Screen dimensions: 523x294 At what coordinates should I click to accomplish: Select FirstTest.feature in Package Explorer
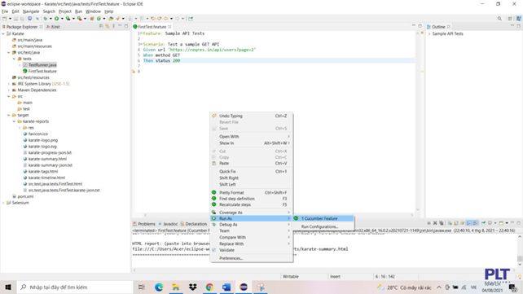click(42, 72)
